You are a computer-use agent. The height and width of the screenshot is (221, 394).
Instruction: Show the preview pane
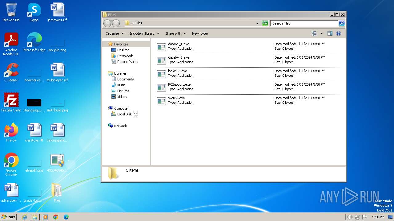pyautogui.click(x=330, y=33)
